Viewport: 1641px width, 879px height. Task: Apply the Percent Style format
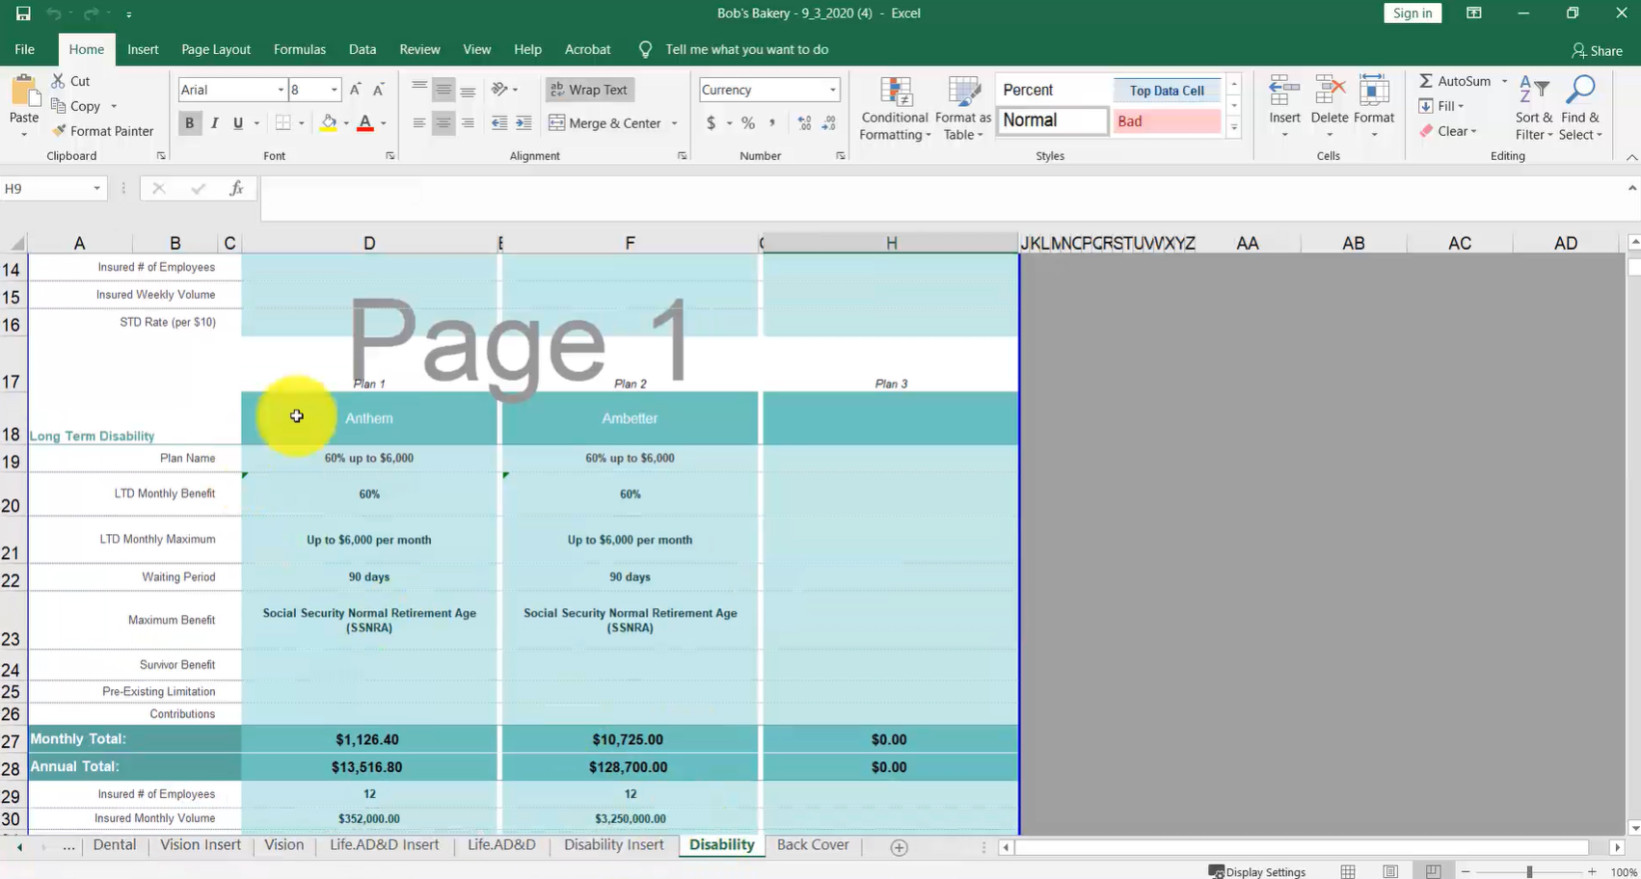(x=748, y=123)
